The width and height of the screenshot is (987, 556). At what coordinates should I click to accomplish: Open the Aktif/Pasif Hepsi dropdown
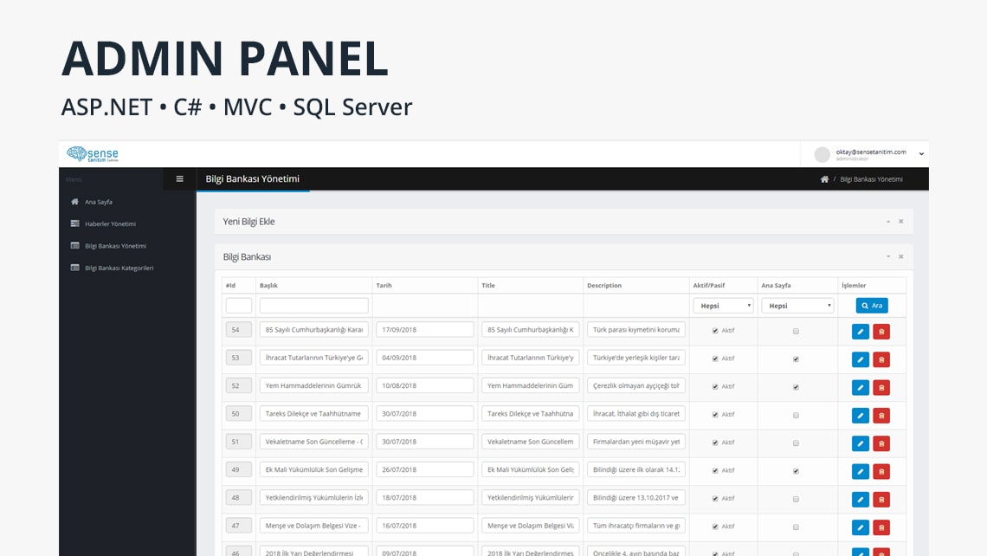pos(723,306)
